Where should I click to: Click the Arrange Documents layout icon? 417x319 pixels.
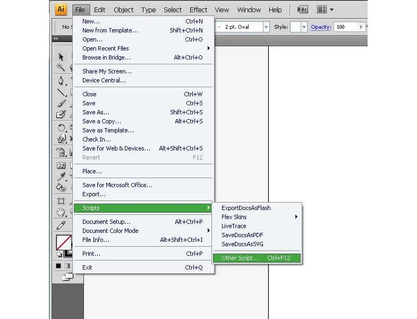(x=322, y=10)
